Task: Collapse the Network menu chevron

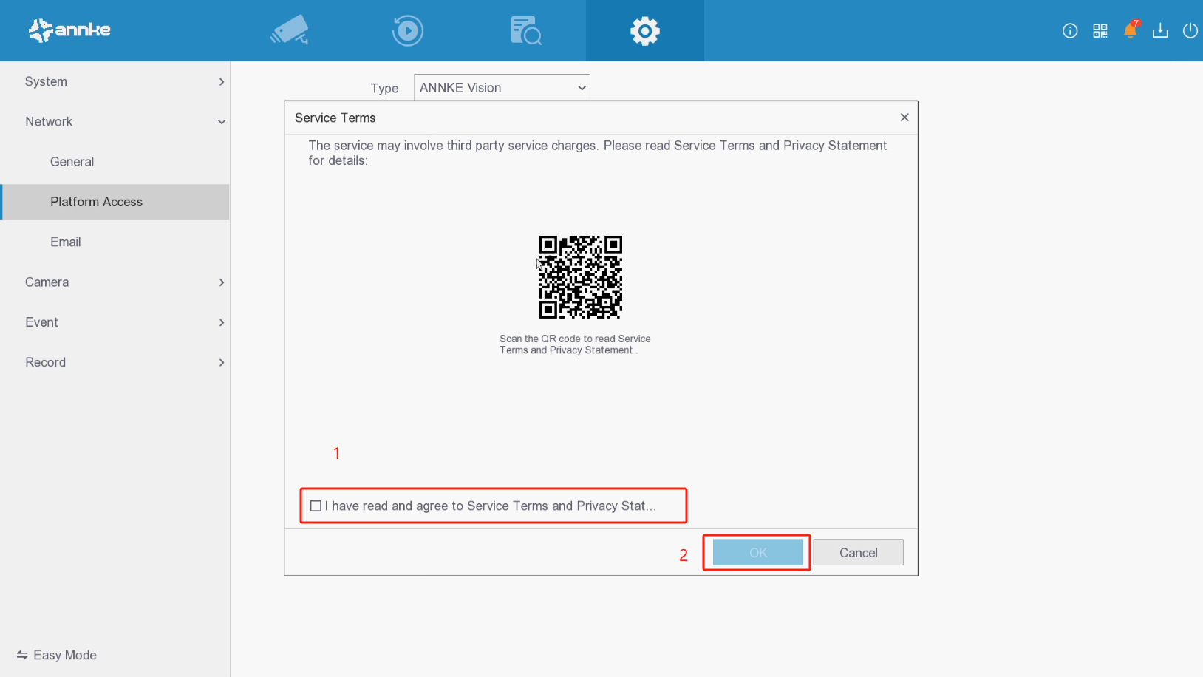Action: click(221, 122)
